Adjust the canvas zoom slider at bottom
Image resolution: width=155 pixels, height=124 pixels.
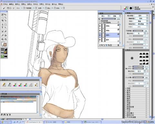click(14, 119)
